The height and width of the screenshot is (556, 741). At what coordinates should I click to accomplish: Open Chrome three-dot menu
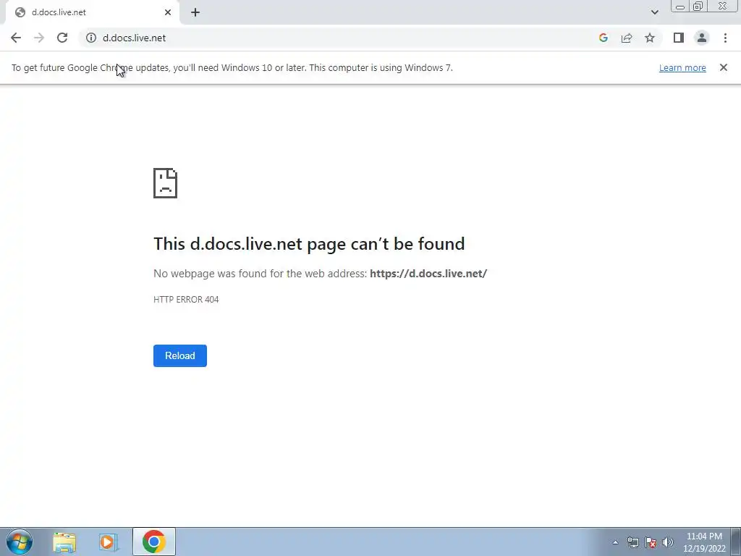pyautogui.click(x=725, y=38)
